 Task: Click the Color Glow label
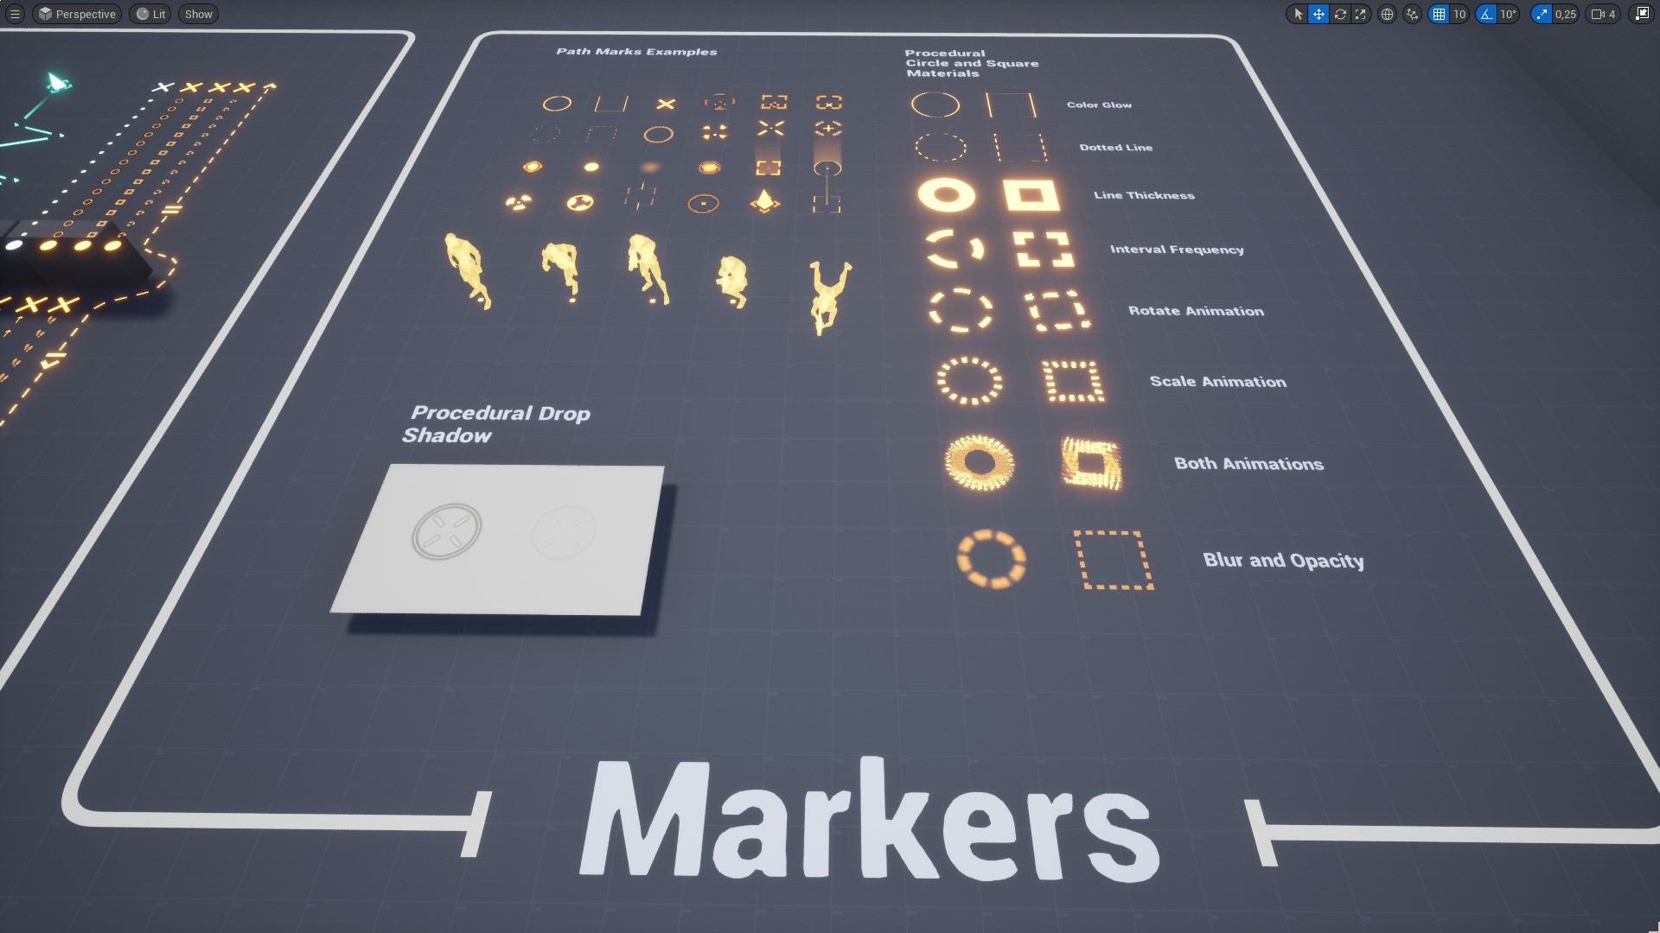1095,104
